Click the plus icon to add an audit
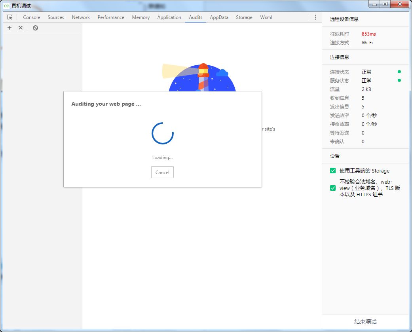This screenshot has width=412, height=332. point(9,28)
